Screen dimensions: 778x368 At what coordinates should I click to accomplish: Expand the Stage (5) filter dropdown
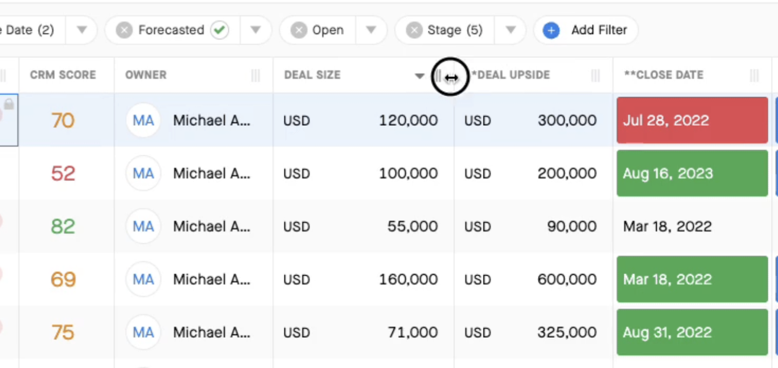510,30
